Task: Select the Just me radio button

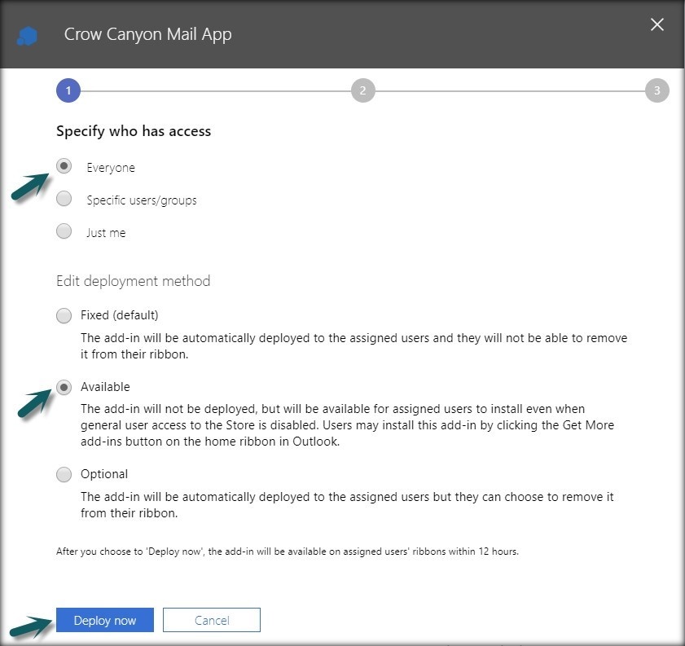Action: tap(64, 231)
